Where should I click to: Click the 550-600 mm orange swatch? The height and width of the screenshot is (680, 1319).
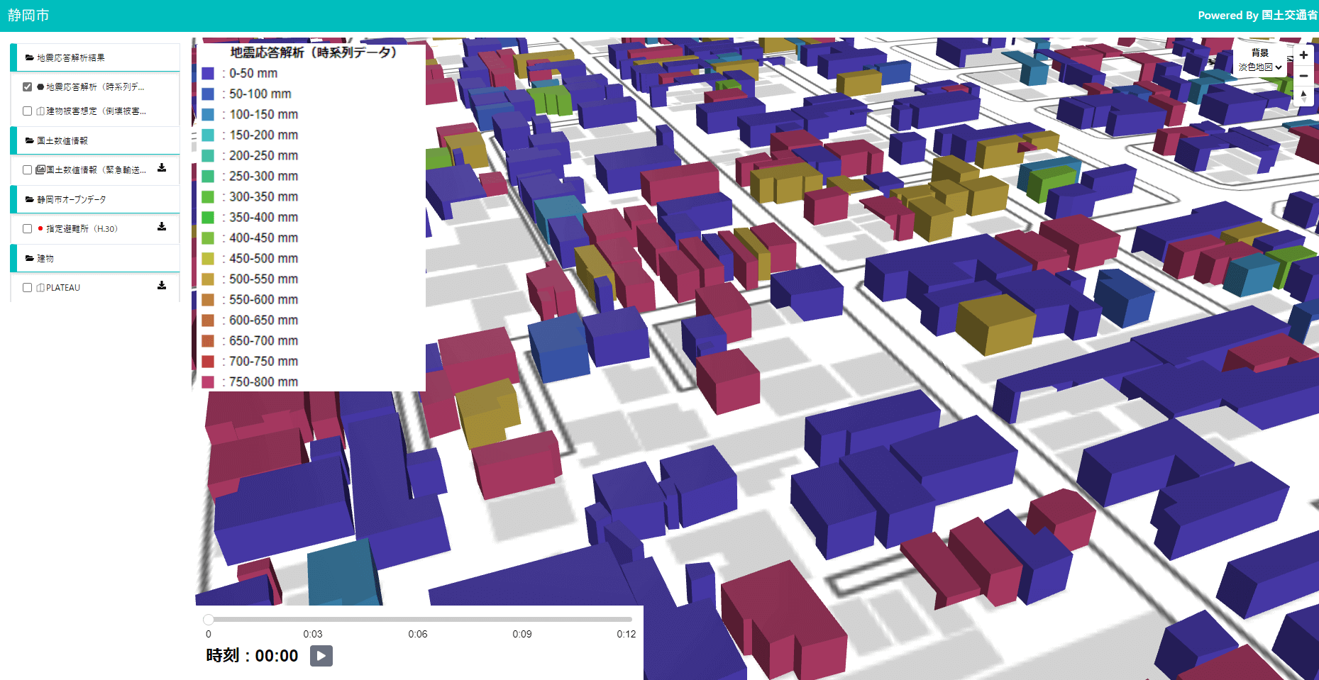(208, 299)
